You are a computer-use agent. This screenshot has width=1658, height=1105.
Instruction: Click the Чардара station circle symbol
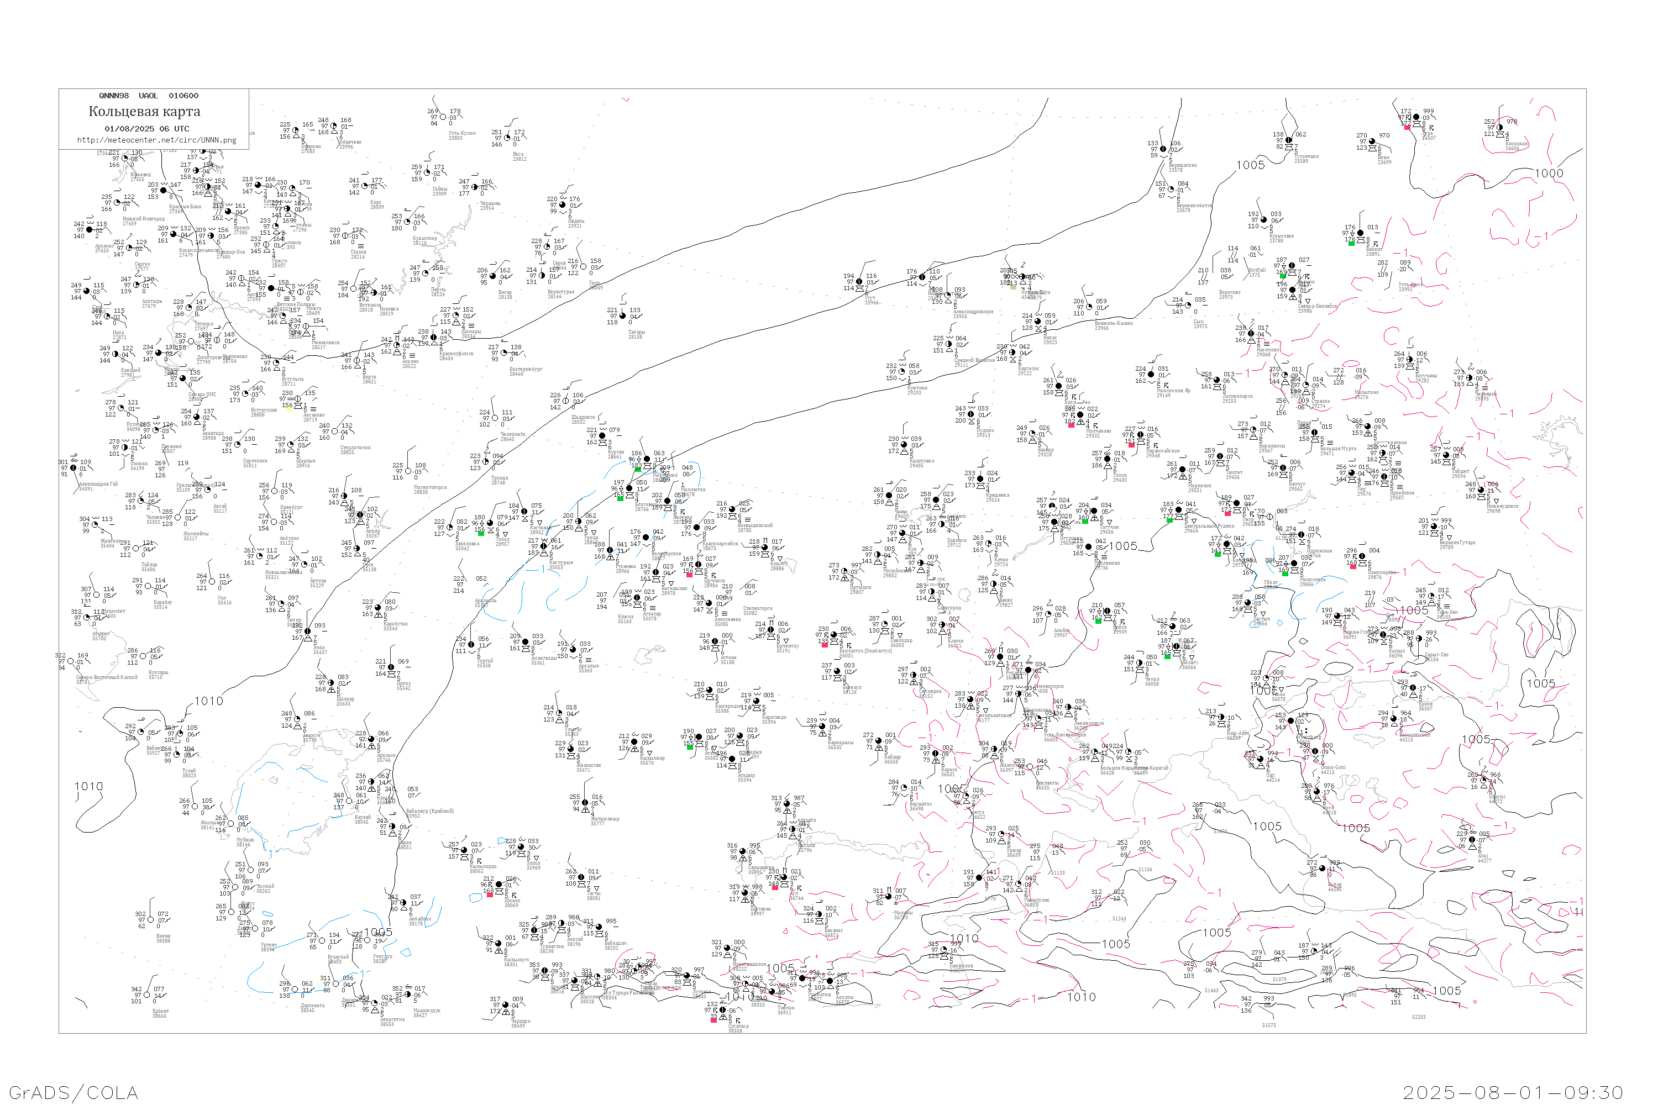point(506,1005)
